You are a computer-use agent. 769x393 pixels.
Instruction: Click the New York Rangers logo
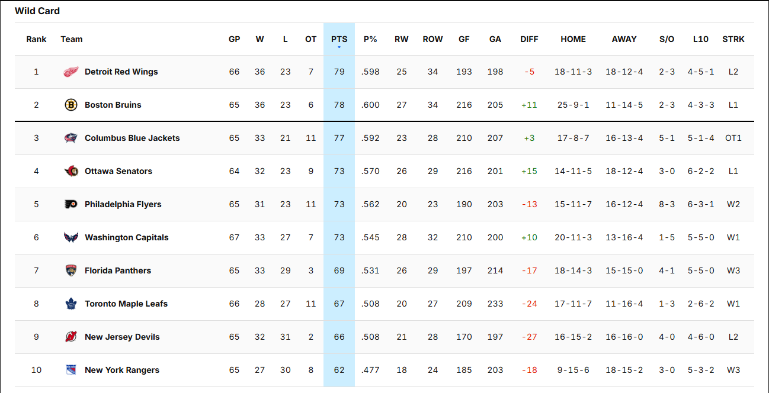click(71, 370)
